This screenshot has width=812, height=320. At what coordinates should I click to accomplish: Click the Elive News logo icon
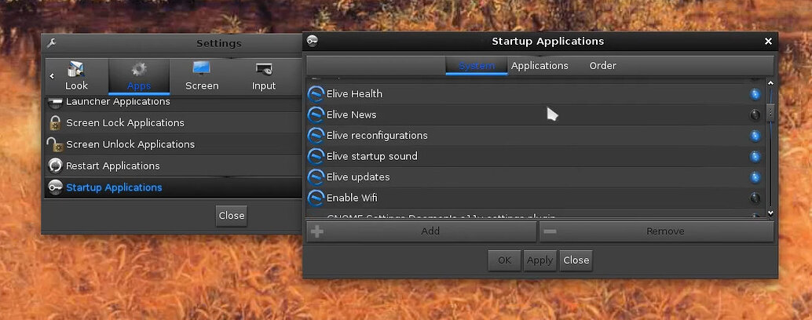coord(316,115)
